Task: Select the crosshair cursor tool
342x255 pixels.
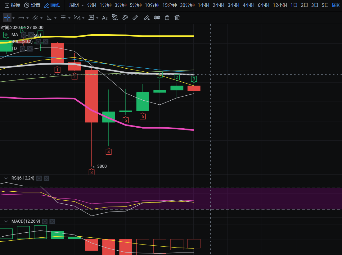Action: coord(7,18)
